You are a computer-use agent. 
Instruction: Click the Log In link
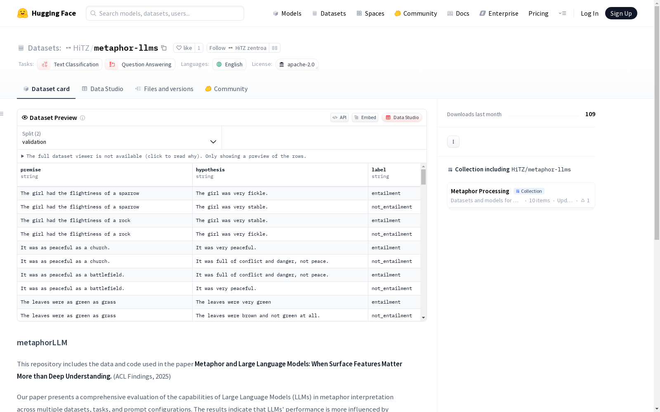[589, 13]
